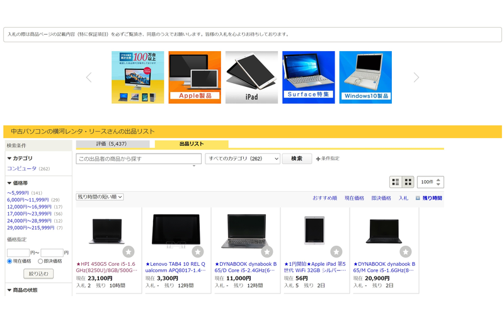Open Apple iPad 第5世代 listing title
The width and height of the screenshot is (504, 315).
pos(314,267)
